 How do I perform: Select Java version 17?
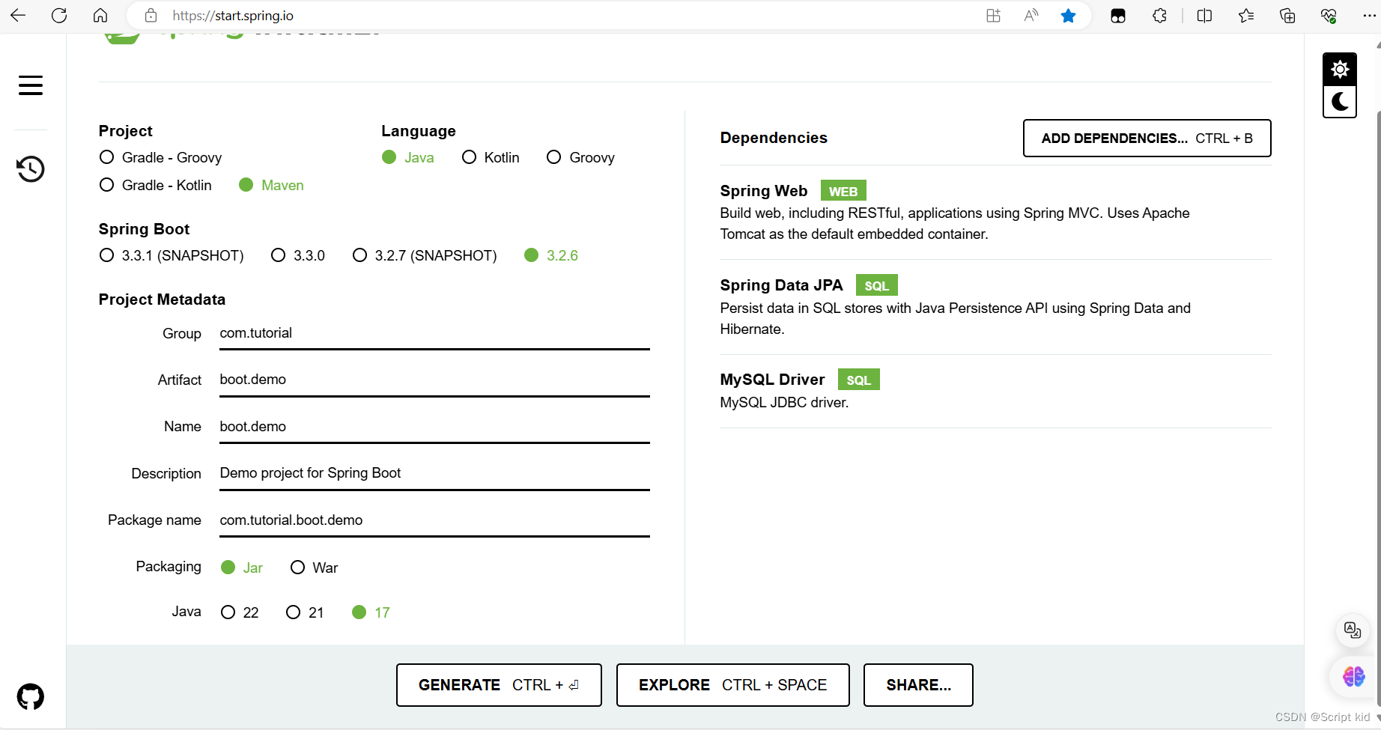371,612
